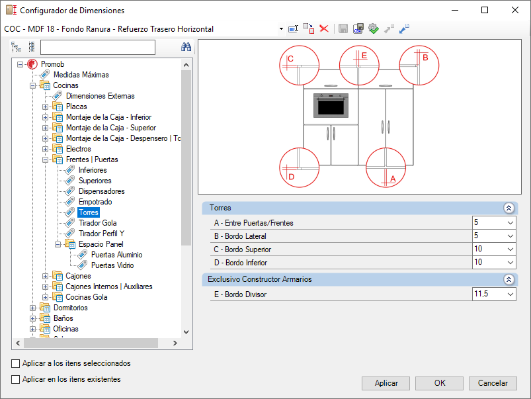Click the OK button
Viewport: 531px width, 399px height.
click(439, 383)
